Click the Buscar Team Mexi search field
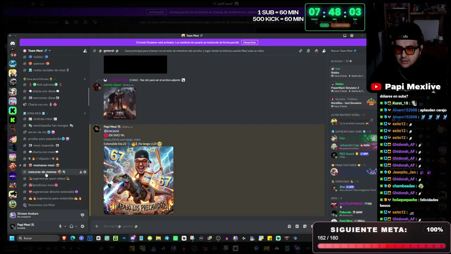The height and width of the screenshot is (254, 451). (x=347, y=51)
